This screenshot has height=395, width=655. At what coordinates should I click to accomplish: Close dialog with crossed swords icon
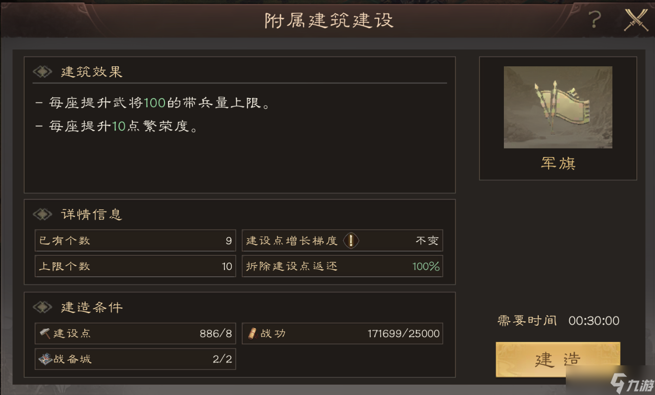(x=636, y=20)
